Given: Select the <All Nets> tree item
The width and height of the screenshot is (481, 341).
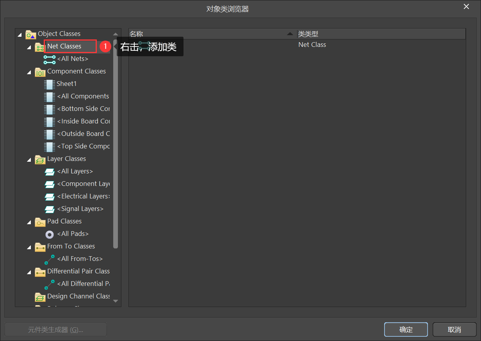Looking at the screenshot, I should tap(73, 59).
